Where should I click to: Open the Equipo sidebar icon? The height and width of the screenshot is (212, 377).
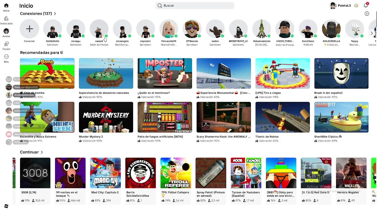(x=6, y=44)
